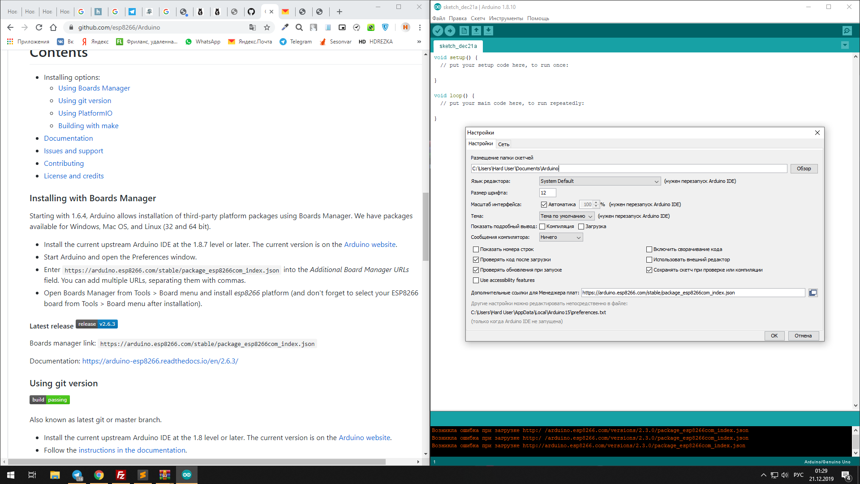Open the Telegram app in the taskbar
Image resolution: width=860 pixels, height=484 pixels.
[x=77, y=475]
